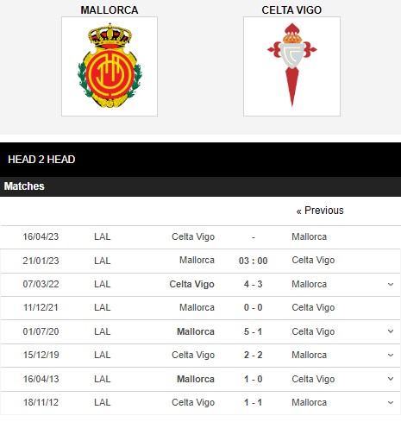Open the 0 - 0 draw result
The height and width of the screenshot is (422, 401).
tap(254, 307)
